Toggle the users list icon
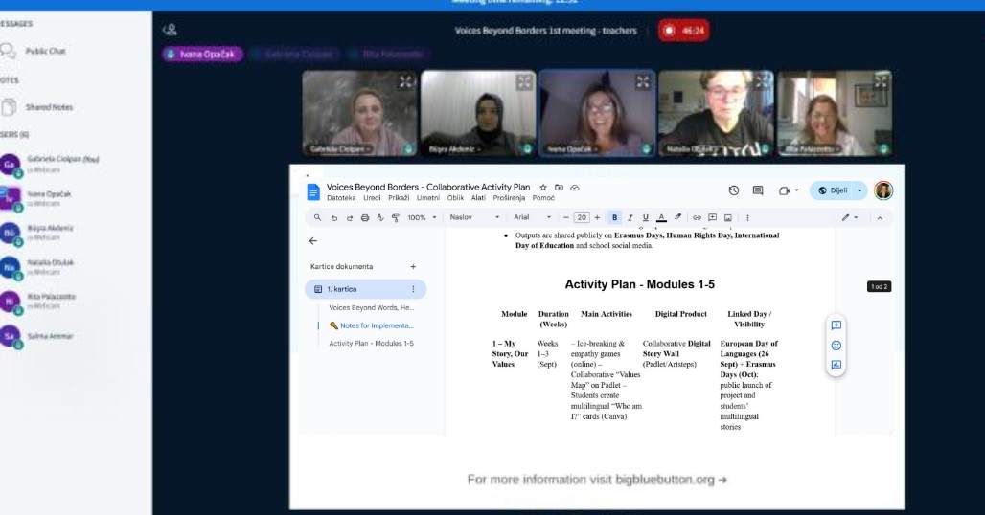This screenshot has height=515, width=985. click(170, 30)
